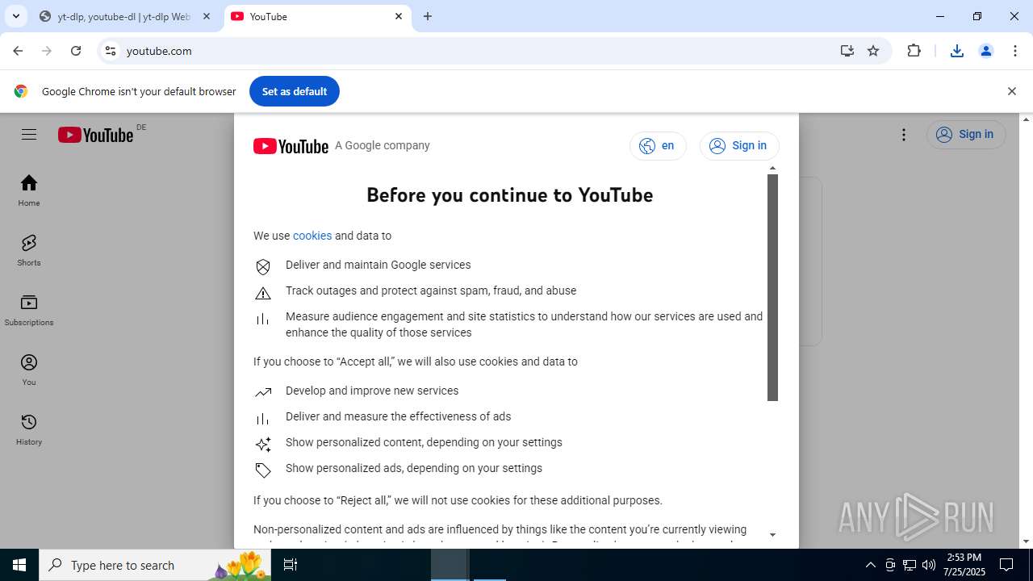Open Chrome profile menu

985,51
